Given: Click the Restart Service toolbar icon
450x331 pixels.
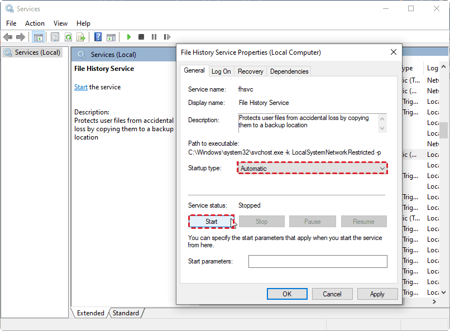Looking at the screenshot, I should click(167, 37).
